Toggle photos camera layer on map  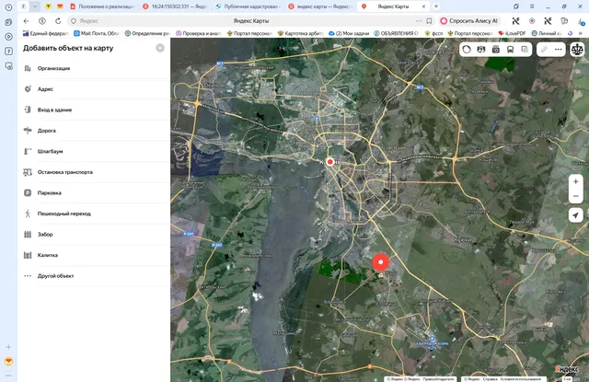click(x=496, y=49)
